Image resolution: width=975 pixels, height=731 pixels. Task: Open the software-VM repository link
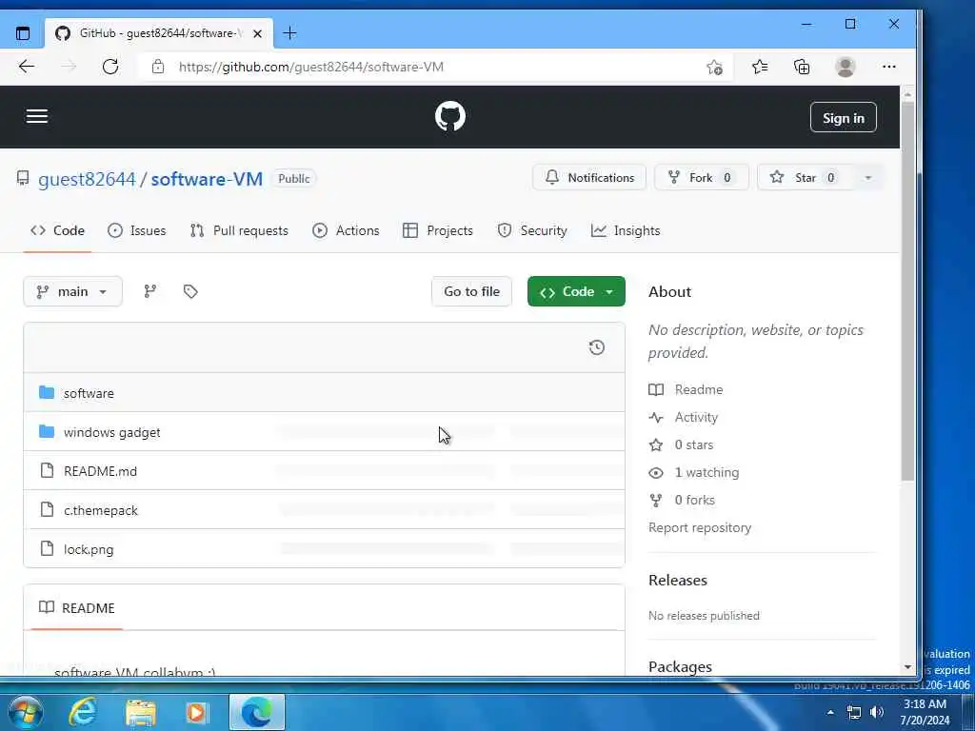tap(207, 179)
